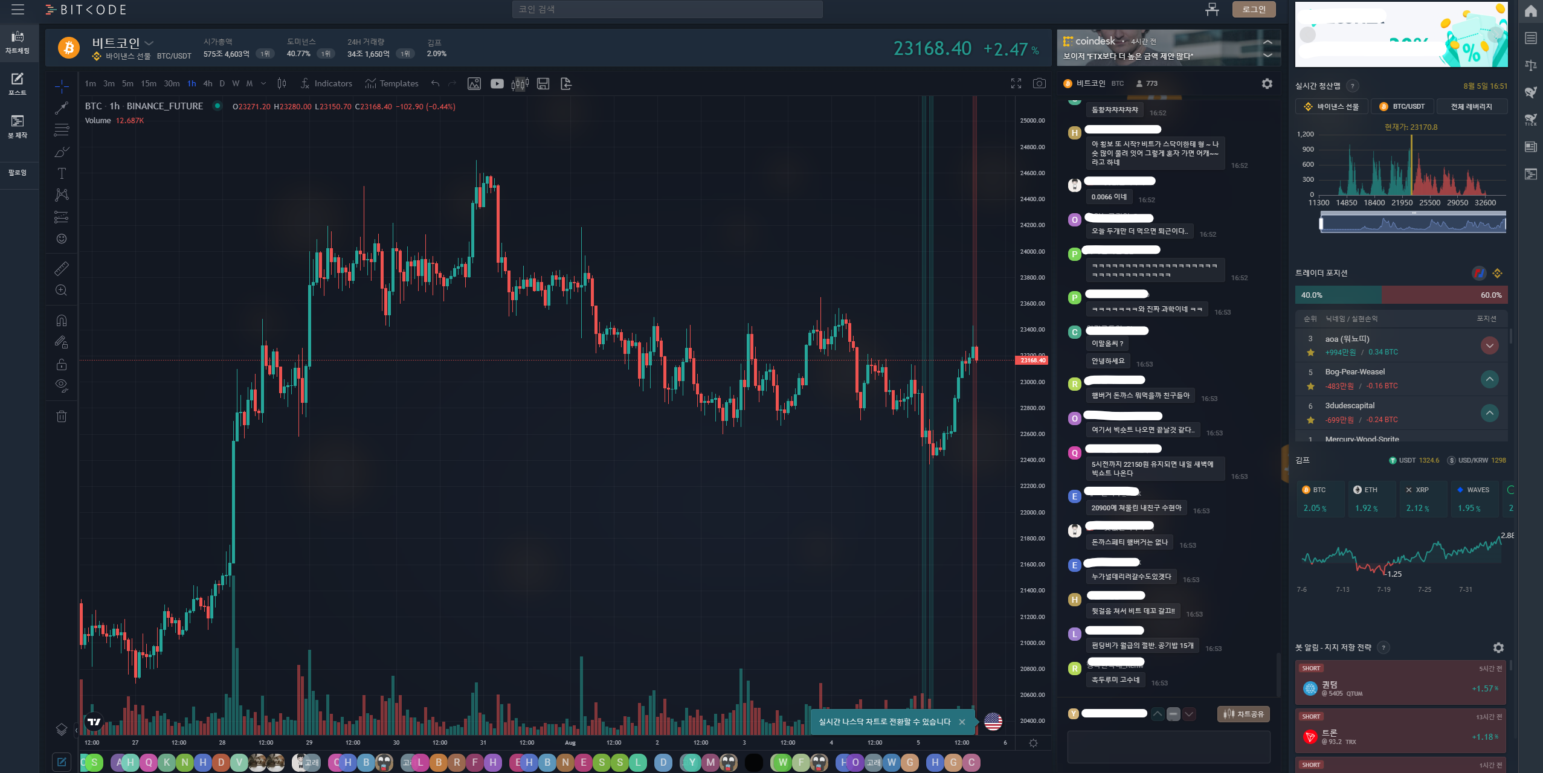Open the 바이낸스 선물 exchange selector
This screenshot has width=1543, height=773.
click(1332, 107)
